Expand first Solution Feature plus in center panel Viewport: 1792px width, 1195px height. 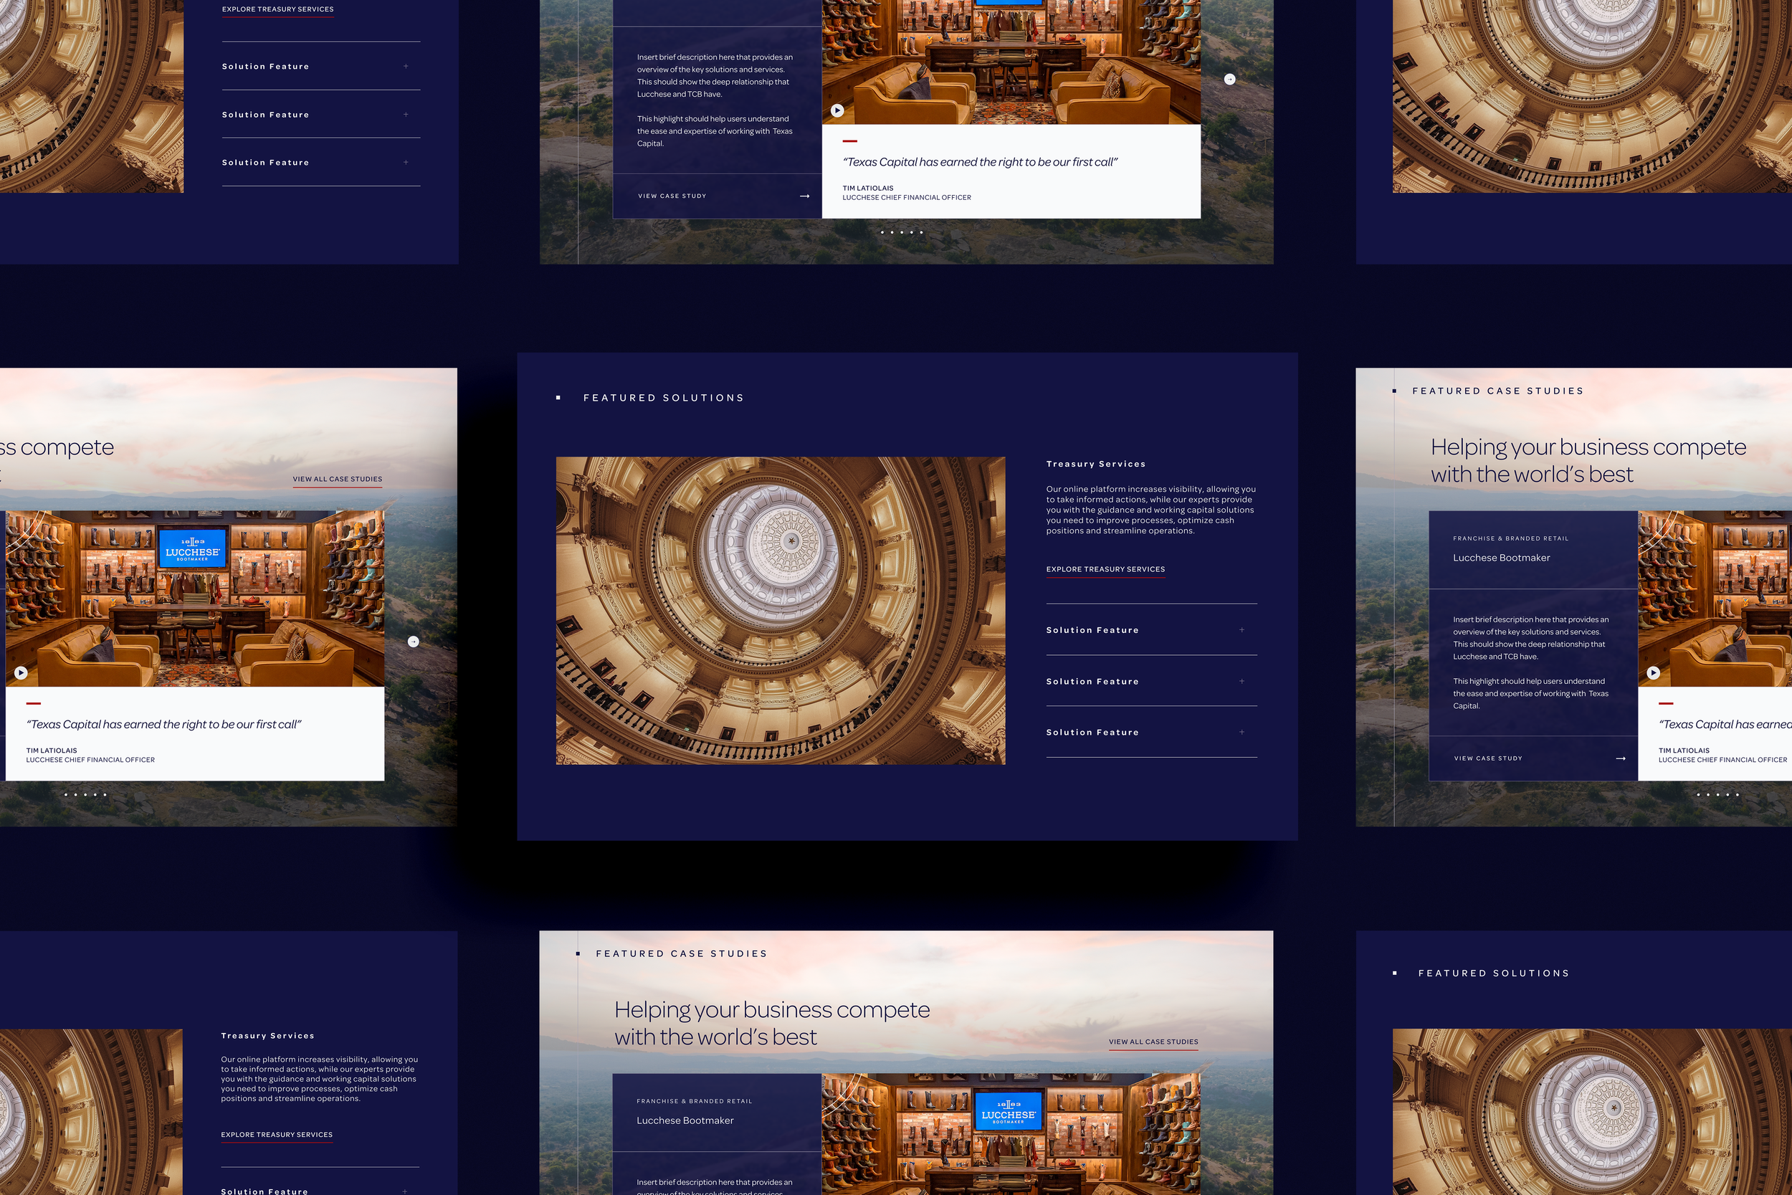(x=1241, y=630)
